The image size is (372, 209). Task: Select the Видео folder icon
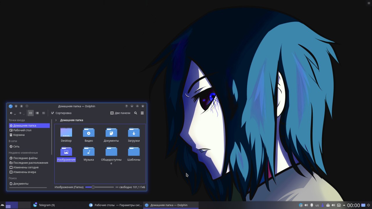click(89, 132)
